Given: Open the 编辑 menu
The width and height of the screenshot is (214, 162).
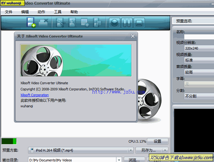Looking at the screenshot, I should pyautogui.click(x=25, y=12).
